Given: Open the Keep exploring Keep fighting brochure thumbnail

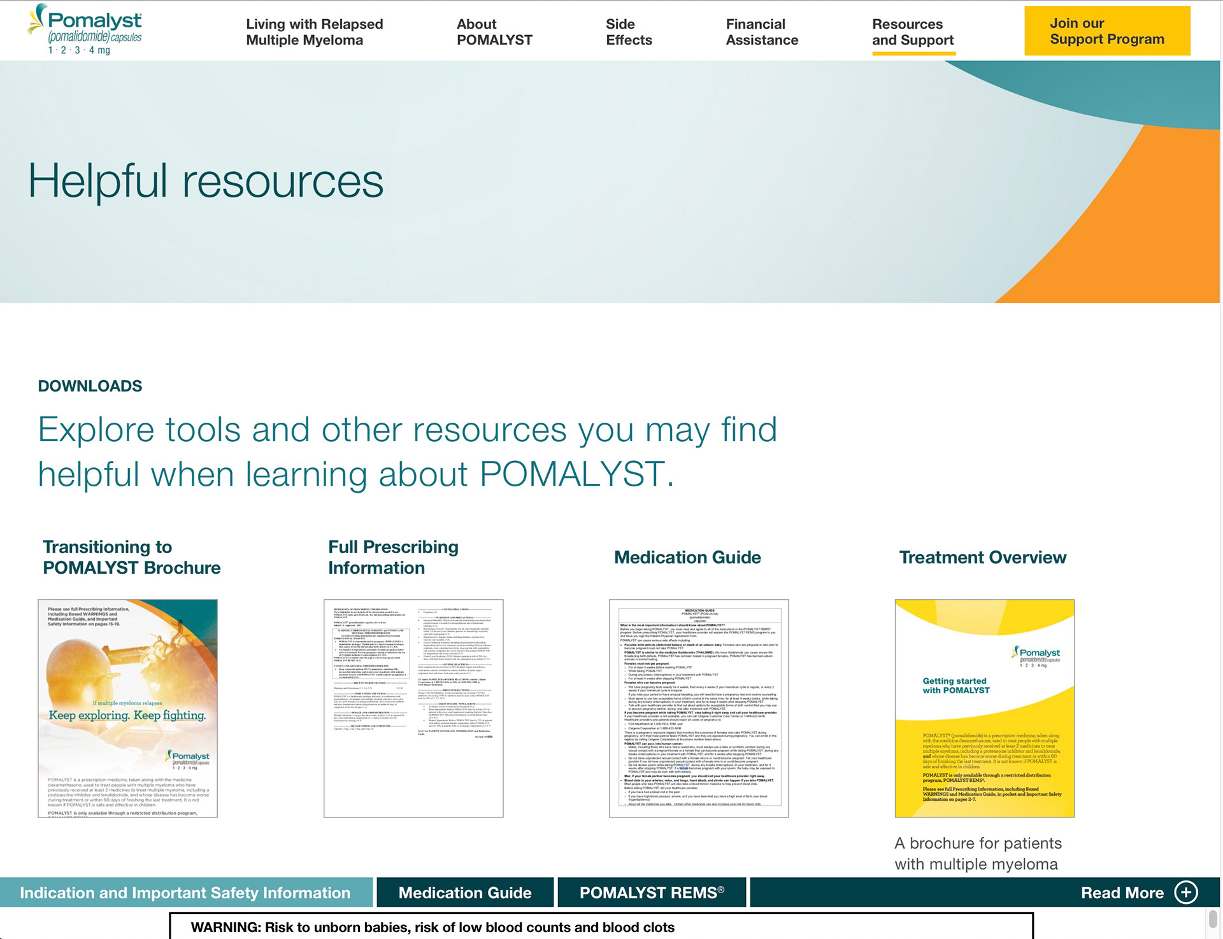Looking at the screenshot, I should tap(127, 708).
